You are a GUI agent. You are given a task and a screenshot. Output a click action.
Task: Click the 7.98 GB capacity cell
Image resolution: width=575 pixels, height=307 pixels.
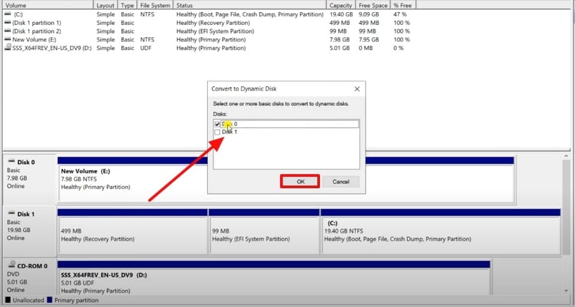340,40
